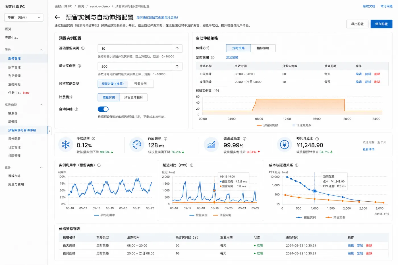Open the 华东1（杭州）region dropdown
This screenshot has width=398, height=265.
[x=24, y=17]
